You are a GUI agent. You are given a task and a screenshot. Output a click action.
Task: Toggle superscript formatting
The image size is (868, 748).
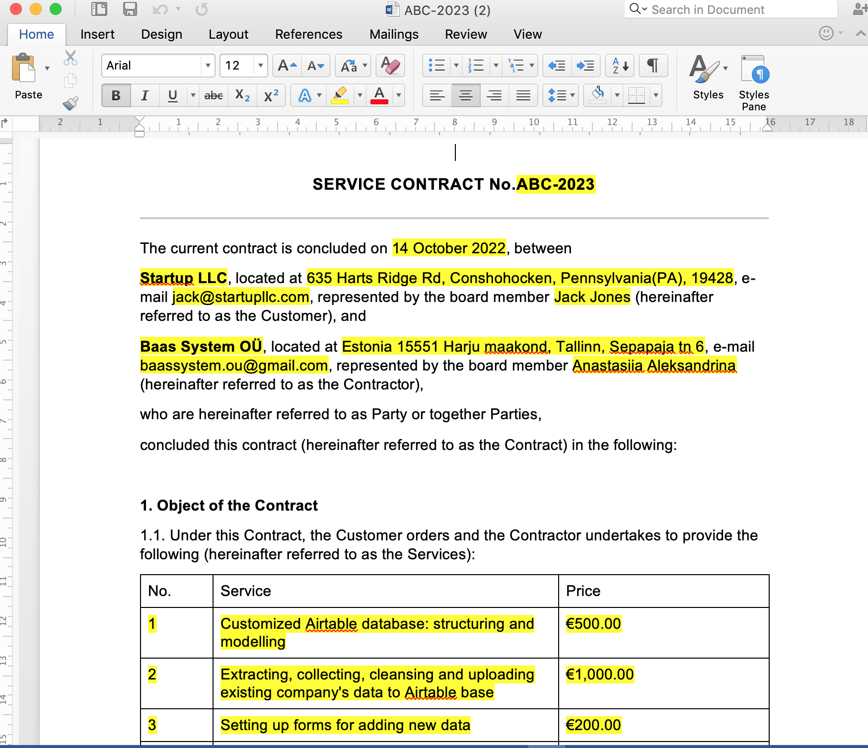[x=269, y=95]
